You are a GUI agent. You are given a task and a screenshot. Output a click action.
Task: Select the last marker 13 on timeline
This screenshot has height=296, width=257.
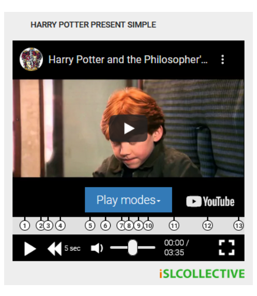tap(238, 225)
